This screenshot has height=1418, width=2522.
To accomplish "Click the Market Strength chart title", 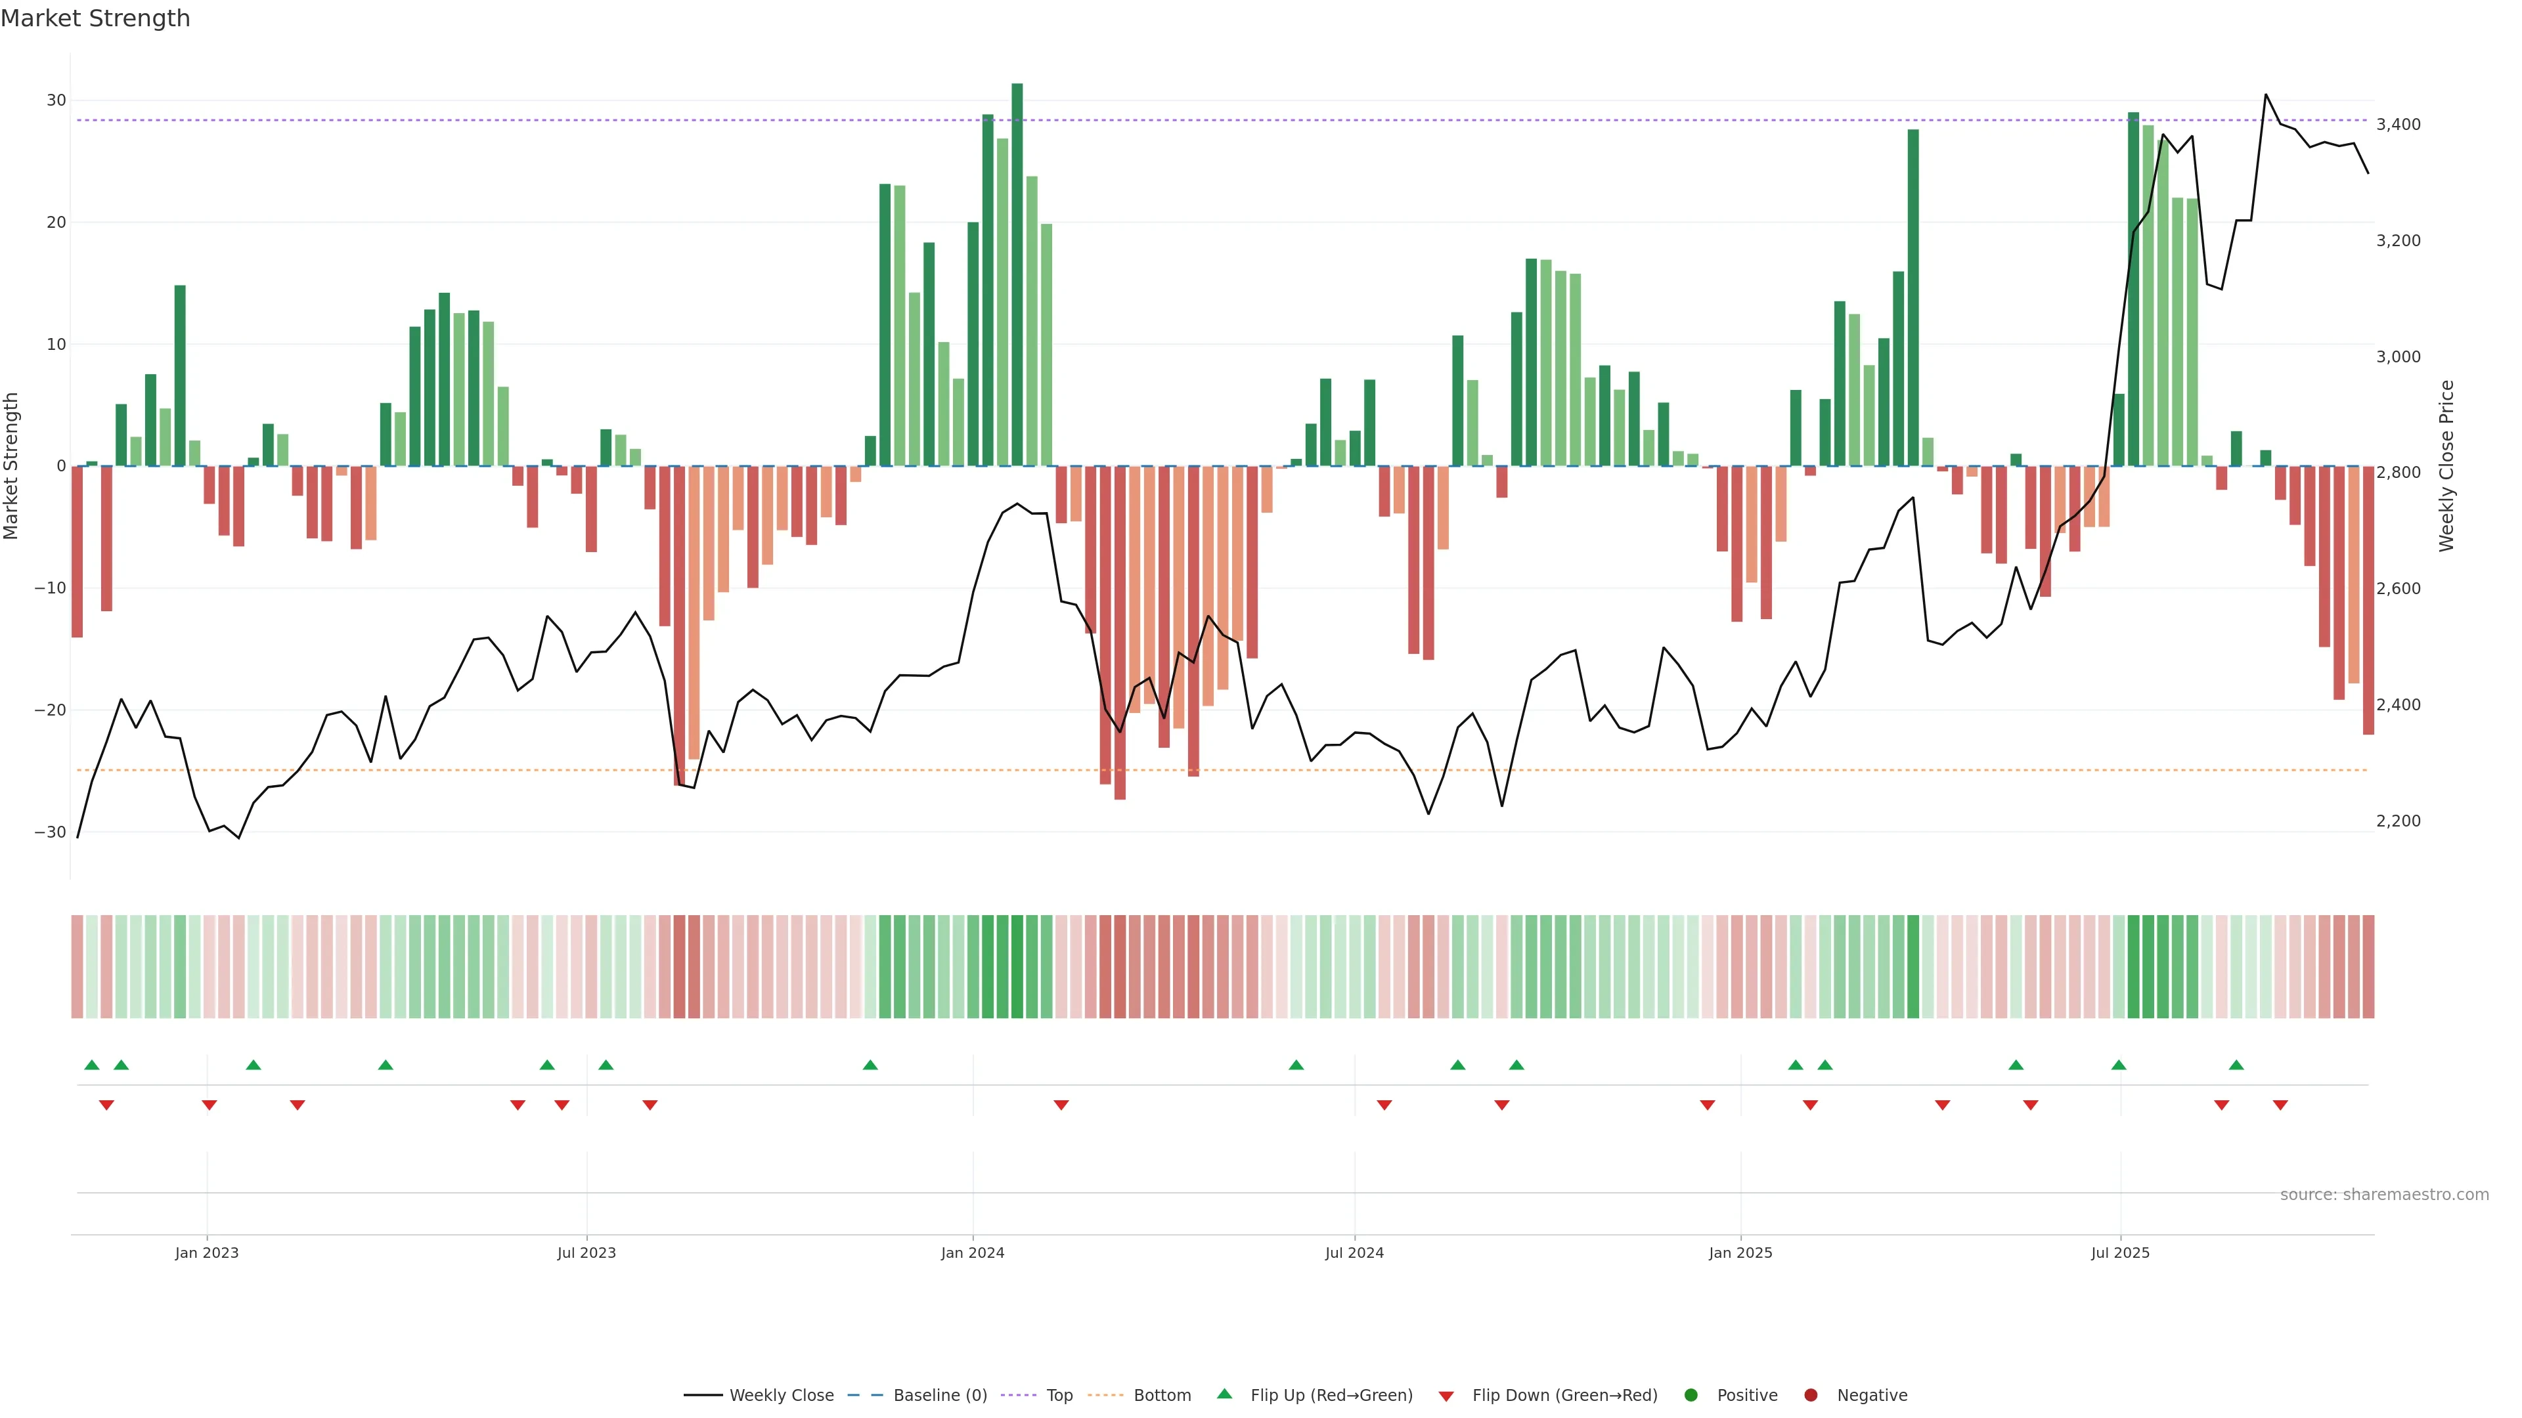I will [x=95, y=18].
